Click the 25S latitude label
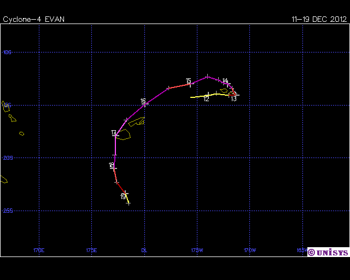The width and height of the screenshot is (350, 280). [7, 211]
